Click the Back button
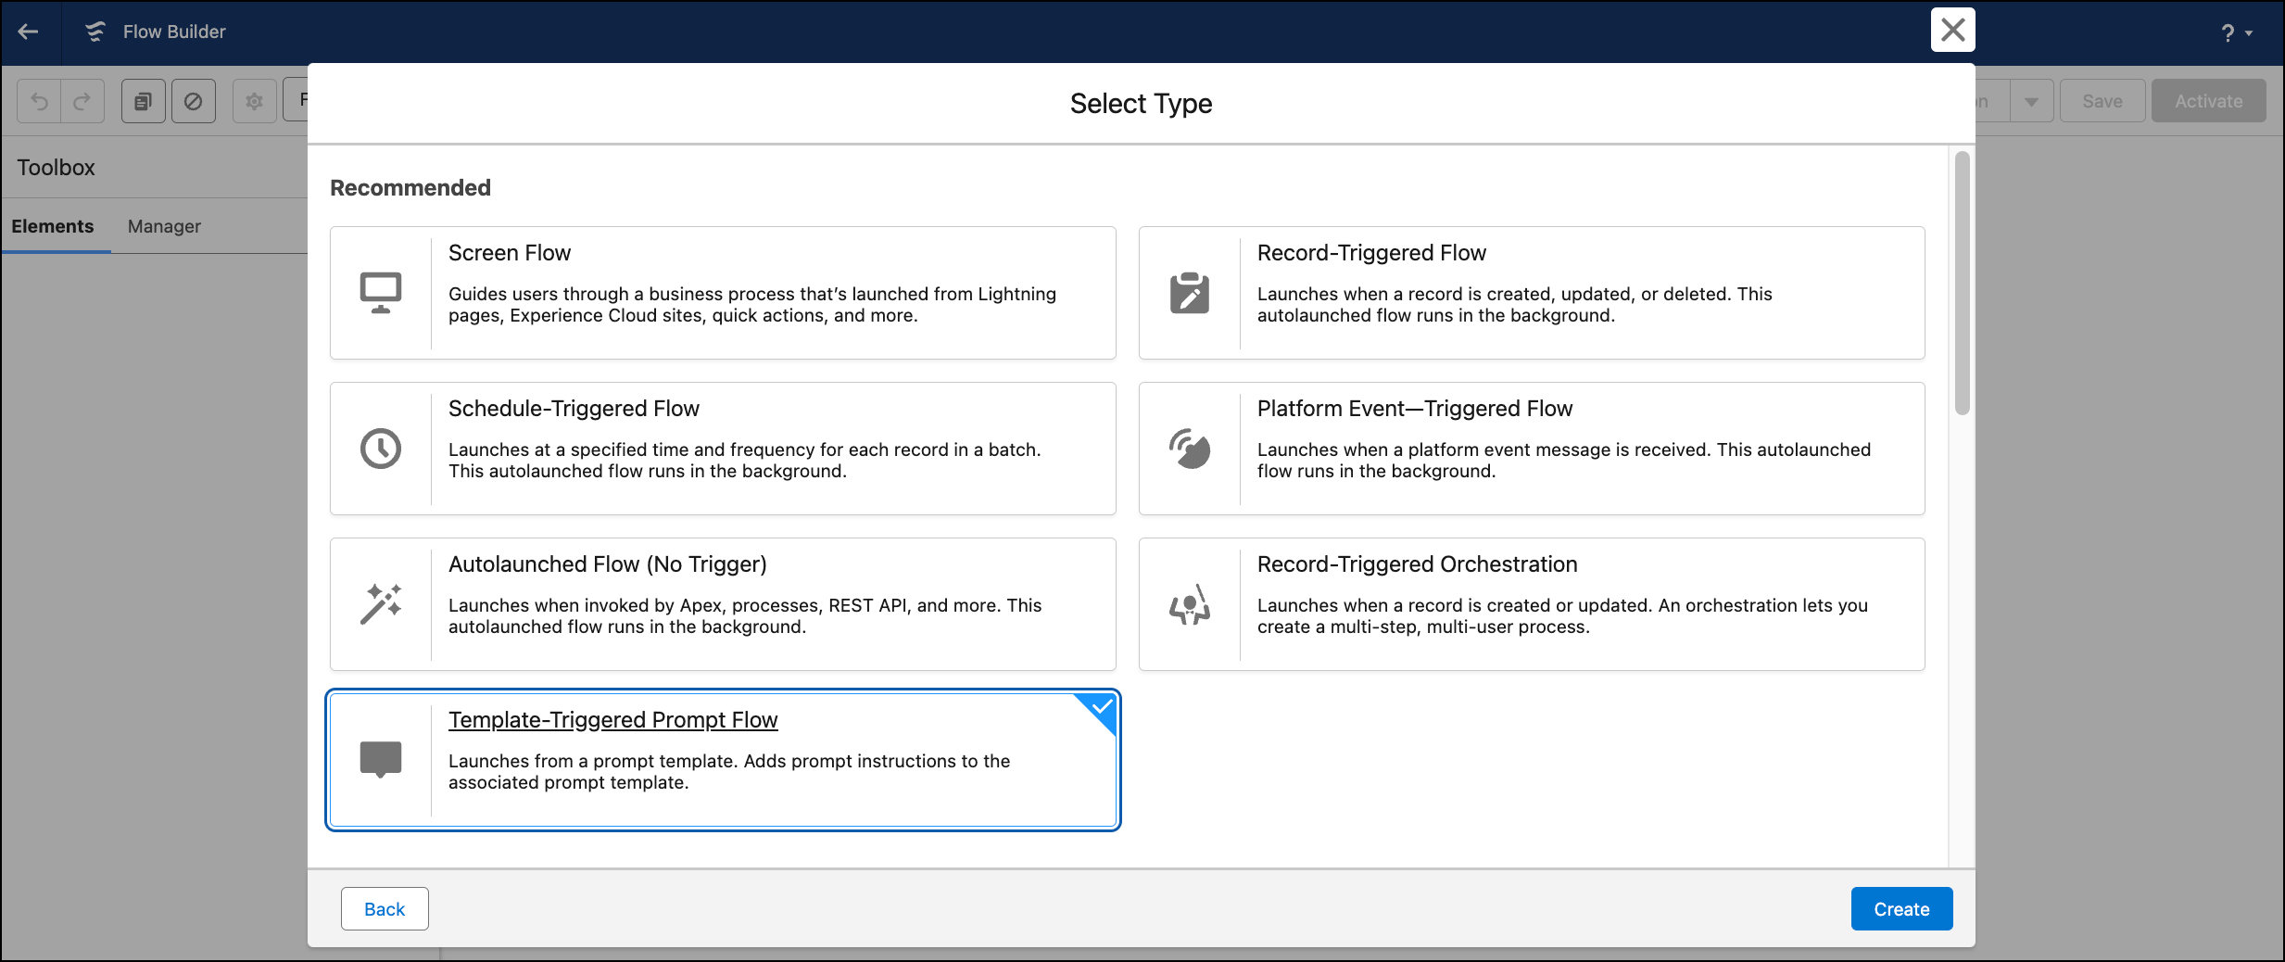 385,909
